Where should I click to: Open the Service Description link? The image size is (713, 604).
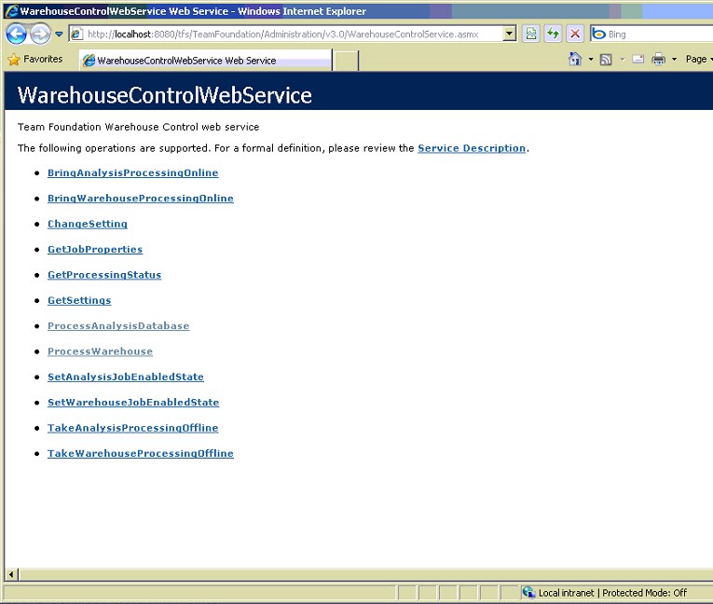[472, 148]
